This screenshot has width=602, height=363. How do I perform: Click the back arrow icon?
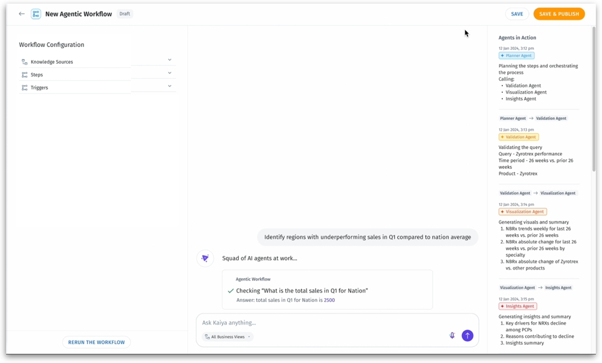coord(22,14)
